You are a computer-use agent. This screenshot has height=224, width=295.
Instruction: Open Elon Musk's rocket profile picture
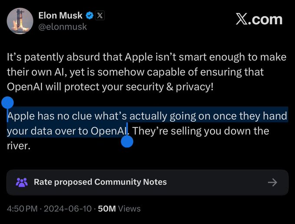tap(20, 21)
